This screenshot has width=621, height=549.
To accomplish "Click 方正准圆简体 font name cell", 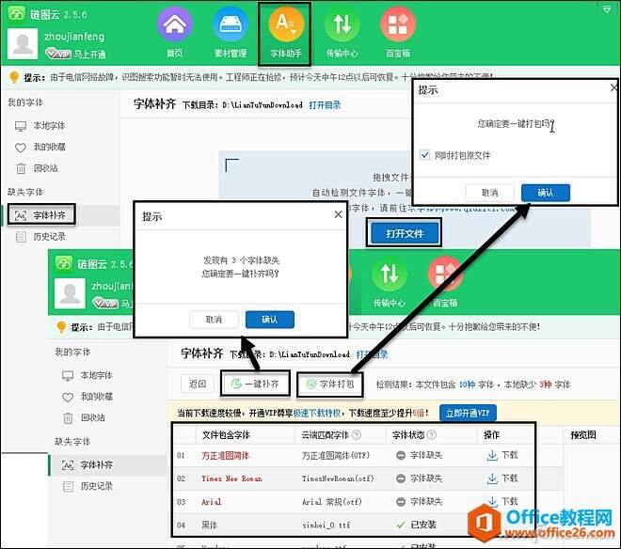I will click(226, 456).
